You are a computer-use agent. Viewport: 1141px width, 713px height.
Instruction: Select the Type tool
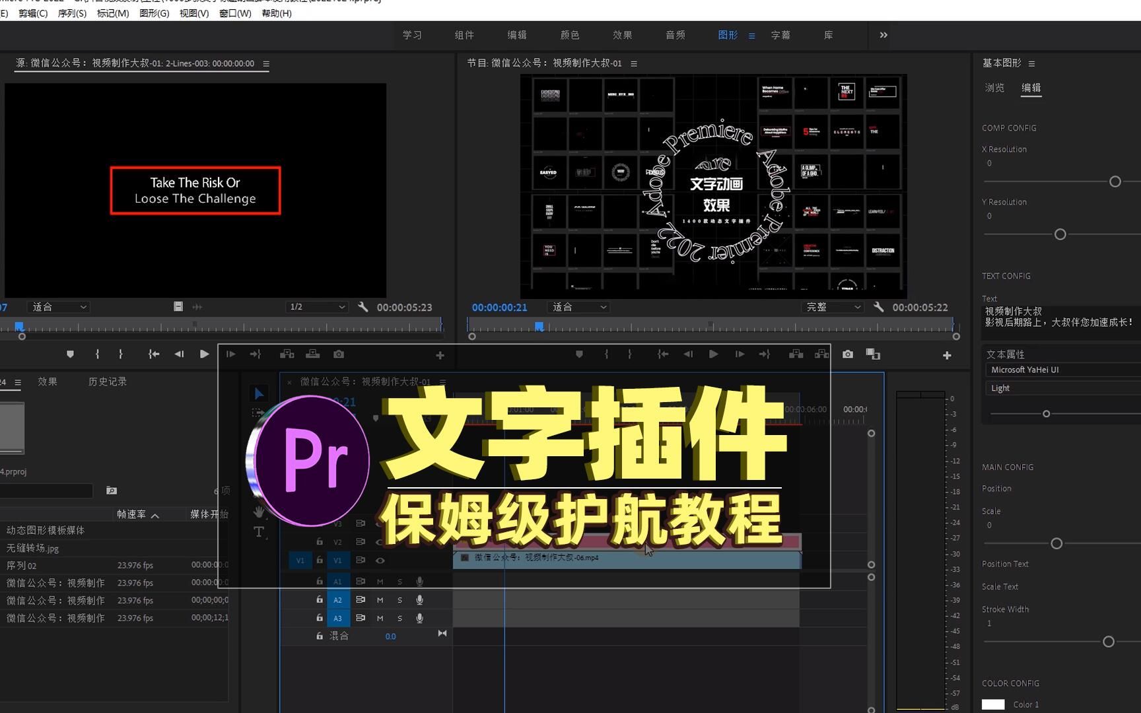tap(258, 532)
